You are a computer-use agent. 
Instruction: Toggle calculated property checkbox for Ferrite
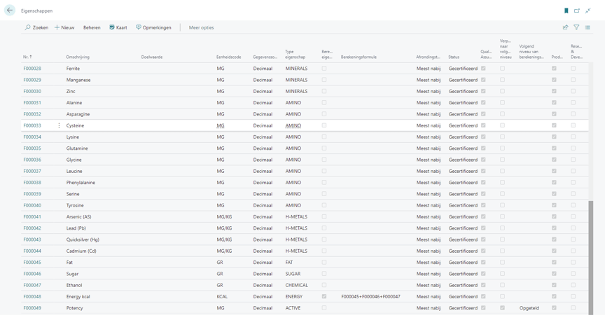pyautogui.click(x=324, y=69)
